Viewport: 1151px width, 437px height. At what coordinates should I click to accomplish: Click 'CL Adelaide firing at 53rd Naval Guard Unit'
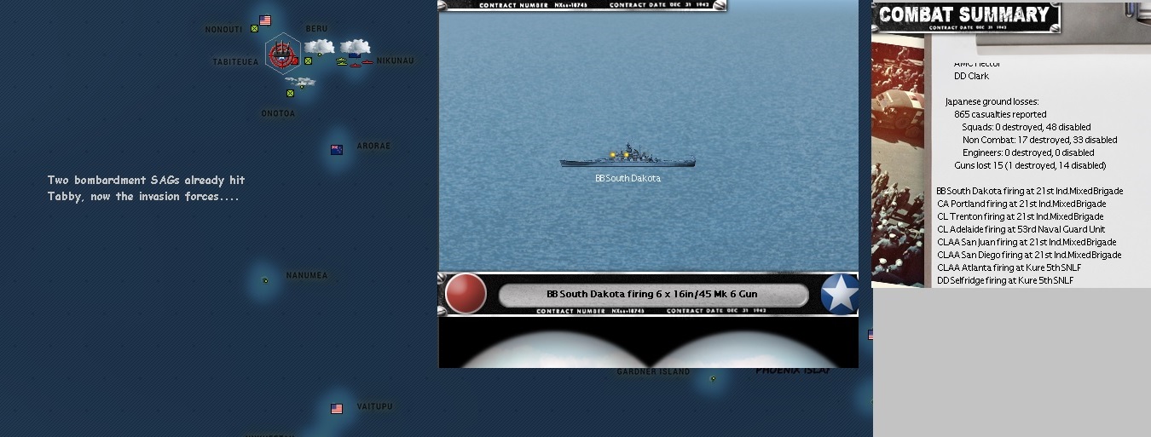[x=1021, y=229]
